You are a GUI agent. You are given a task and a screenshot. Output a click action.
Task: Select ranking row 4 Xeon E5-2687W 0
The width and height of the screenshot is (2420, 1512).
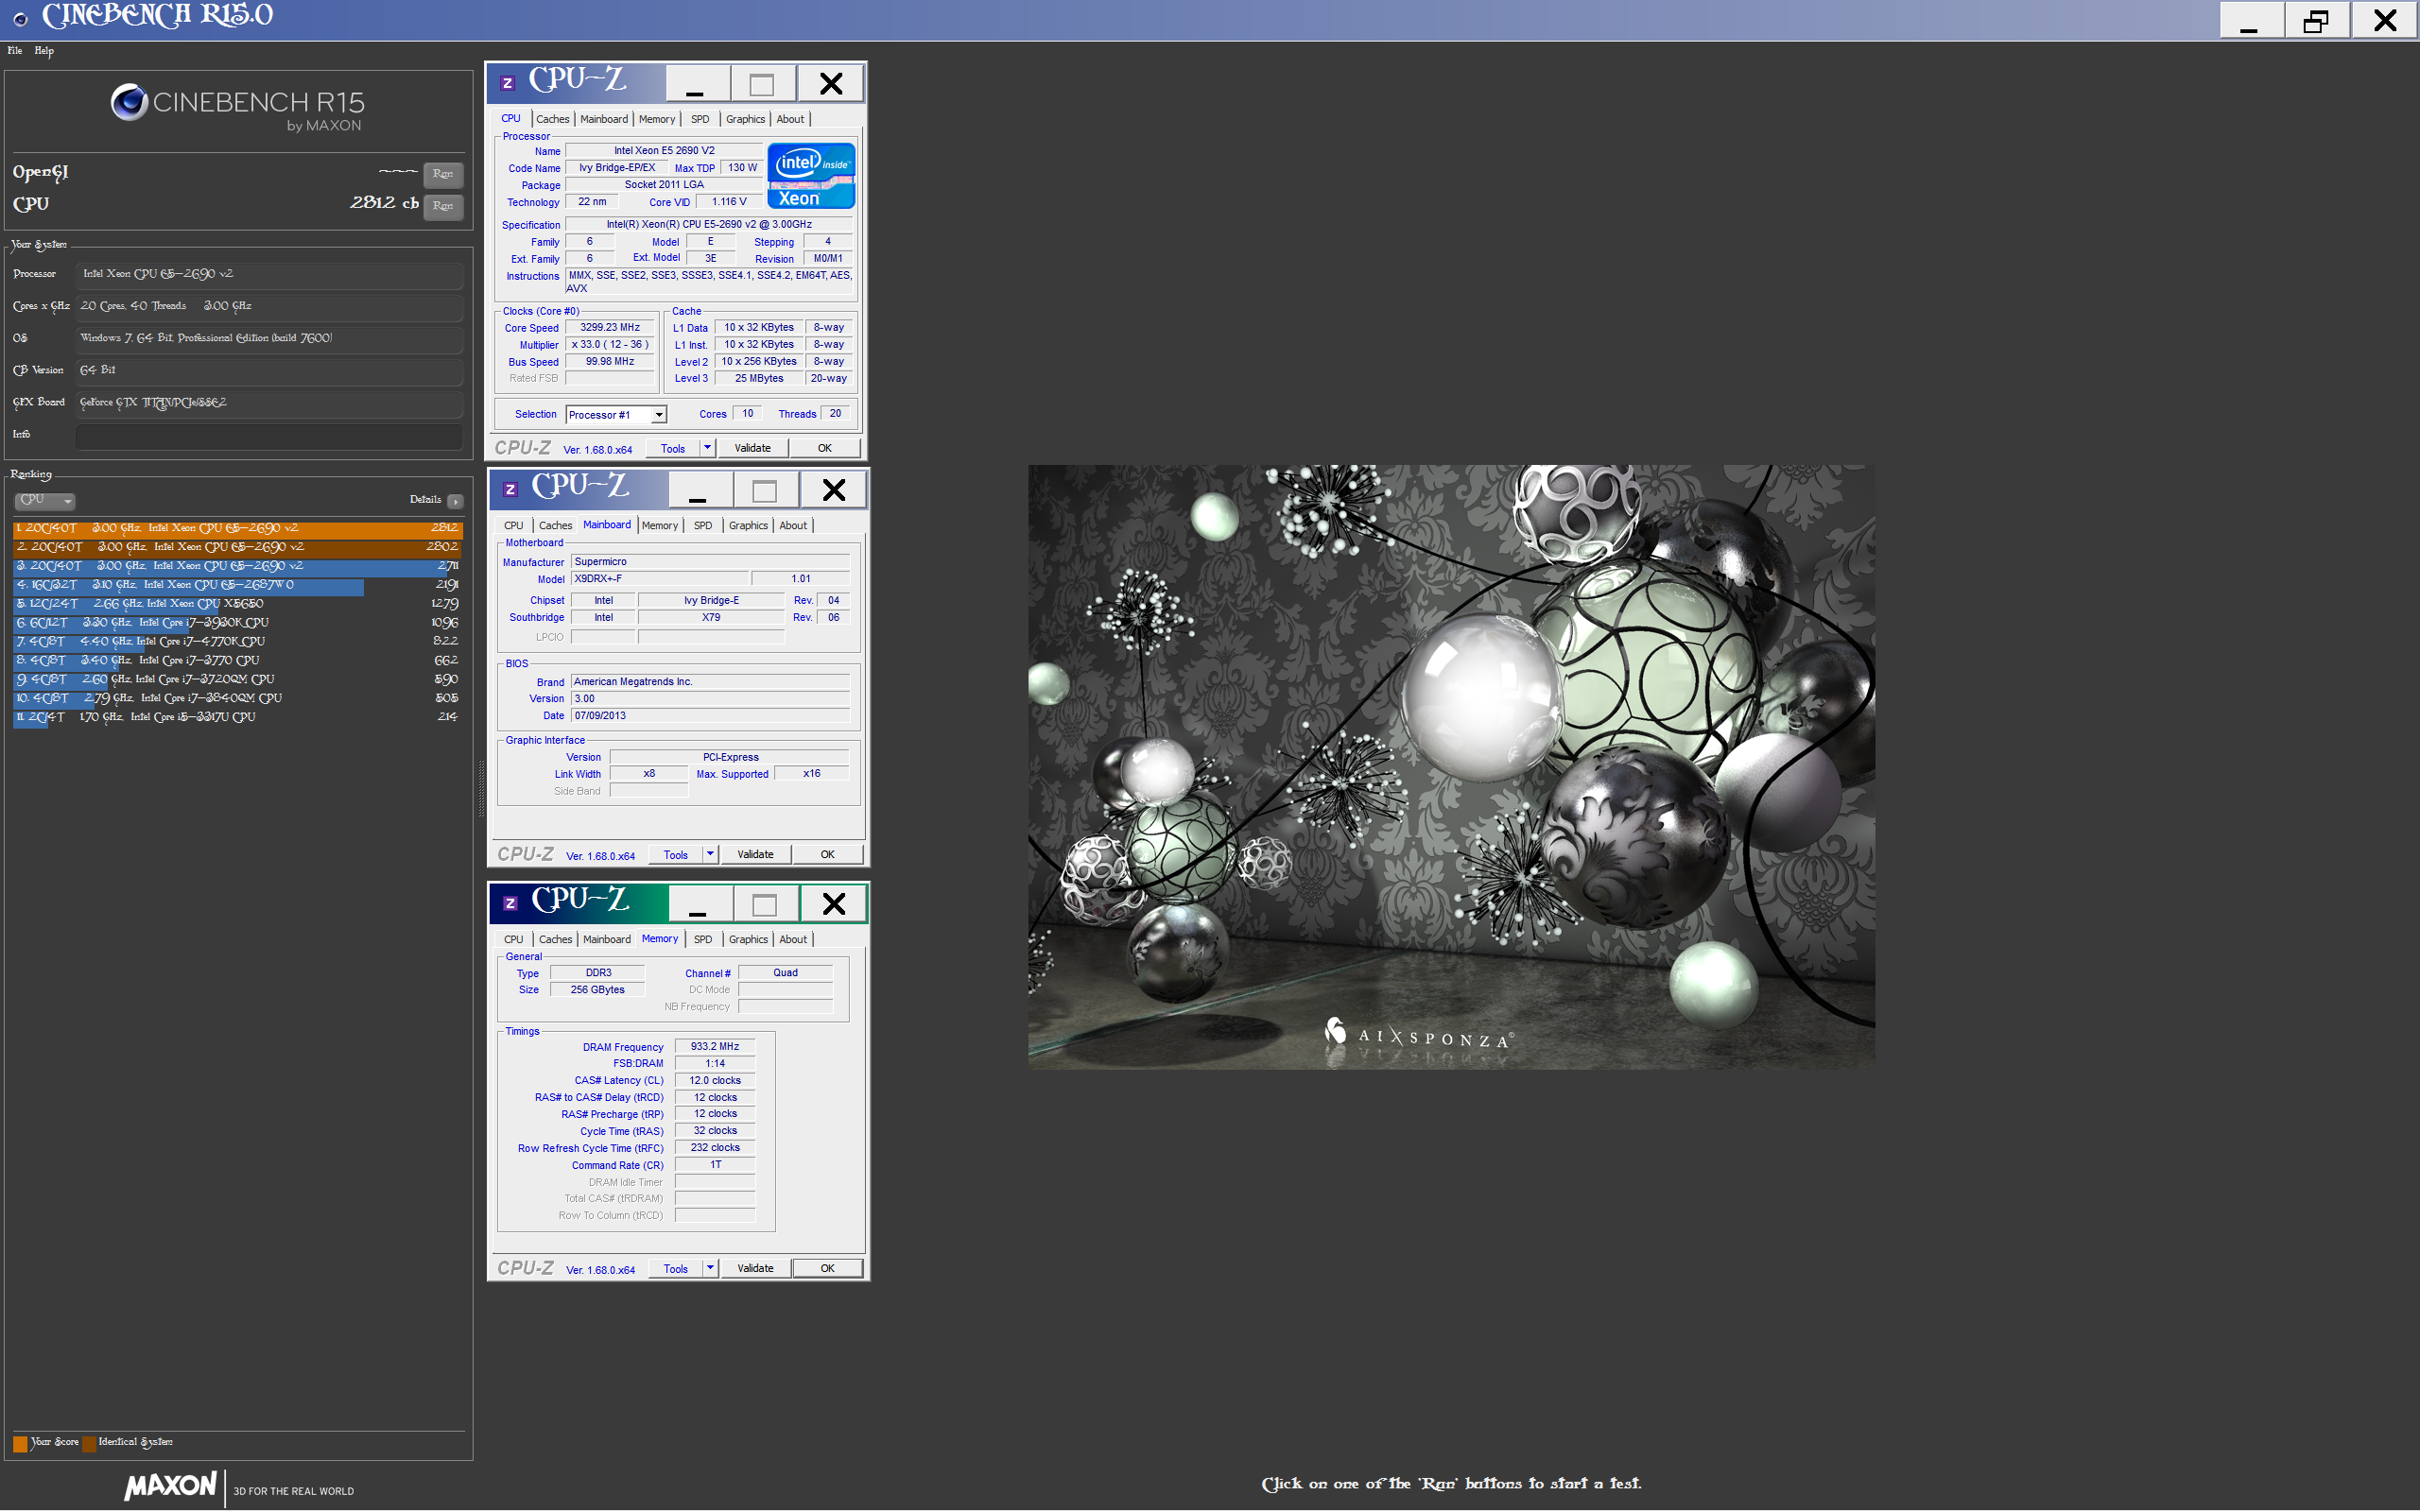pyautogui.click(x=238, y=585)
